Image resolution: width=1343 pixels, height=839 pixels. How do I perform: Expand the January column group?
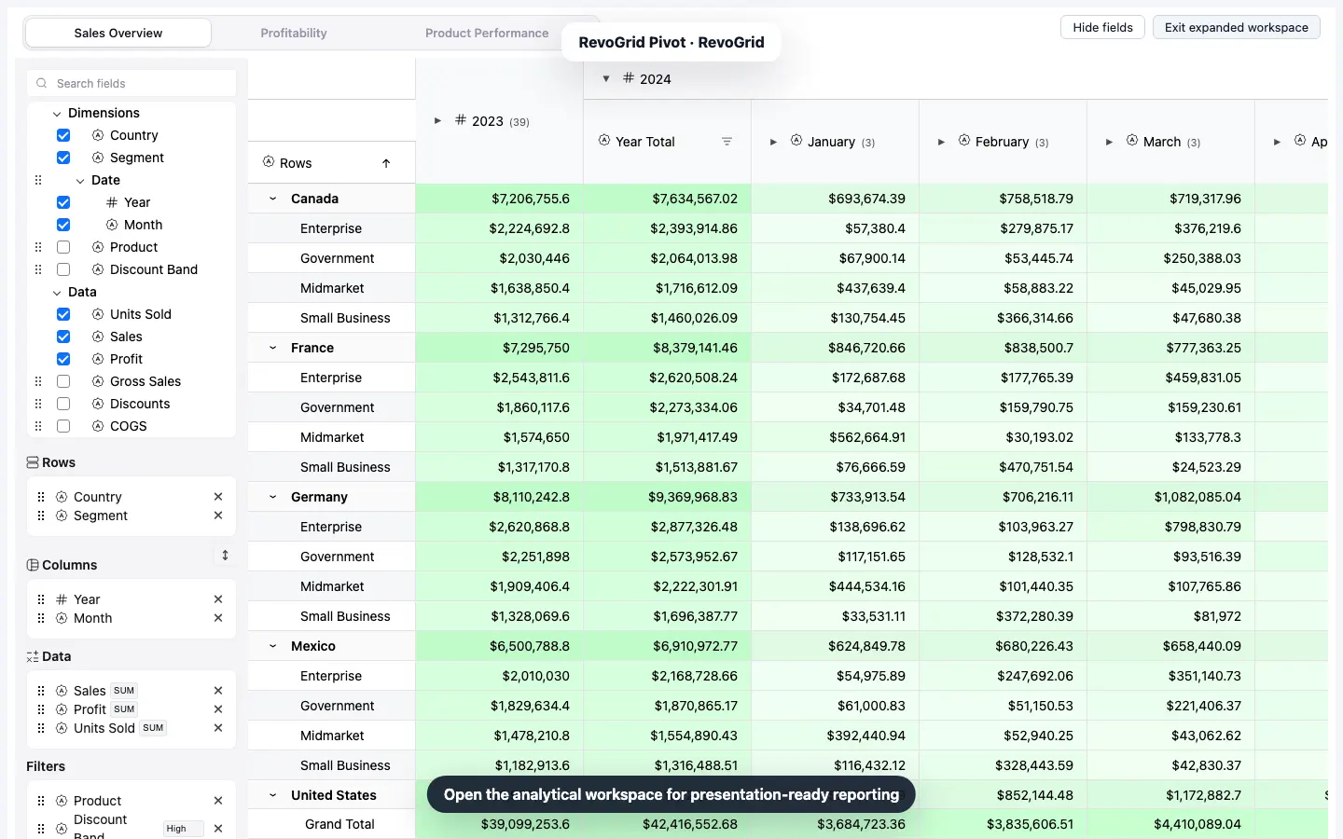coord(773,142)
